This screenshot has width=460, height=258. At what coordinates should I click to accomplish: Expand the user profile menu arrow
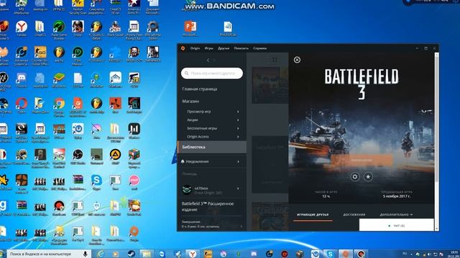[238, 188]
